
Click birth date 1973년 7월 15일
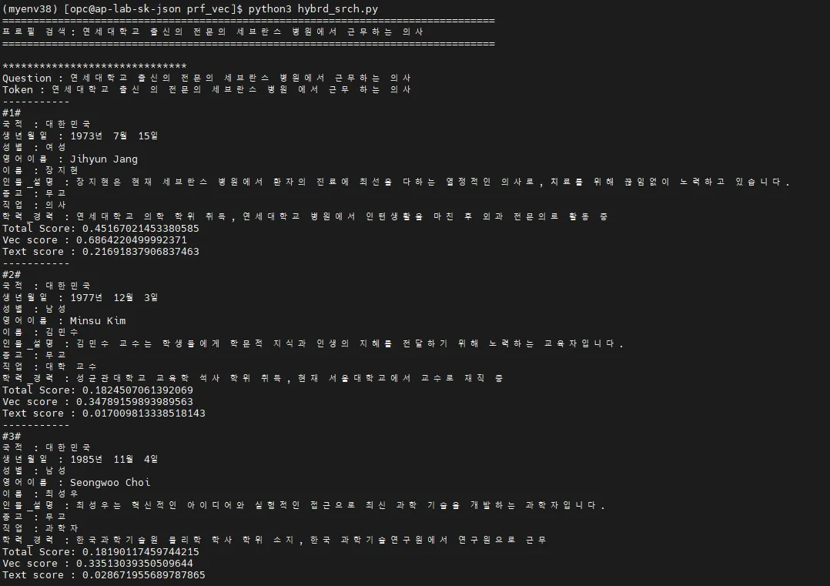114,136
